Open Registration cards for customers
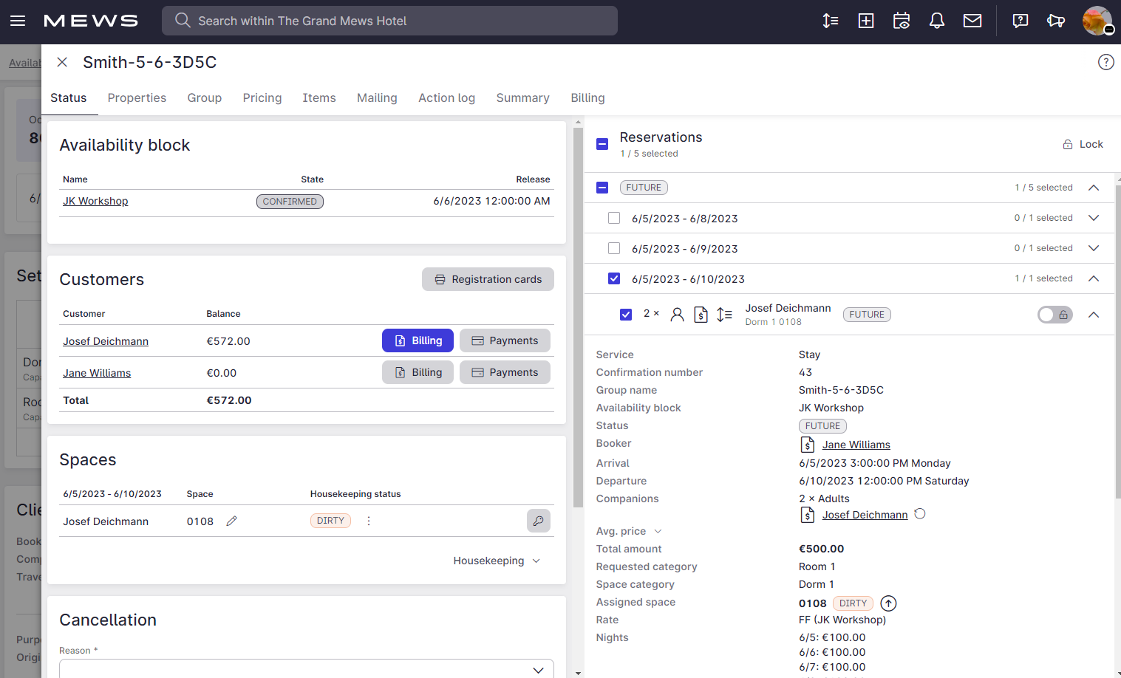Image resolution: width=1121 pixels, height=678 pixels. tap(488, 279)
